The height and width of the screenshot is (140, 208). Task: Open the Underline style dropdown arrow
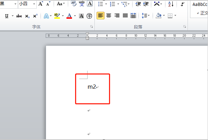click(x=12, y=16)
